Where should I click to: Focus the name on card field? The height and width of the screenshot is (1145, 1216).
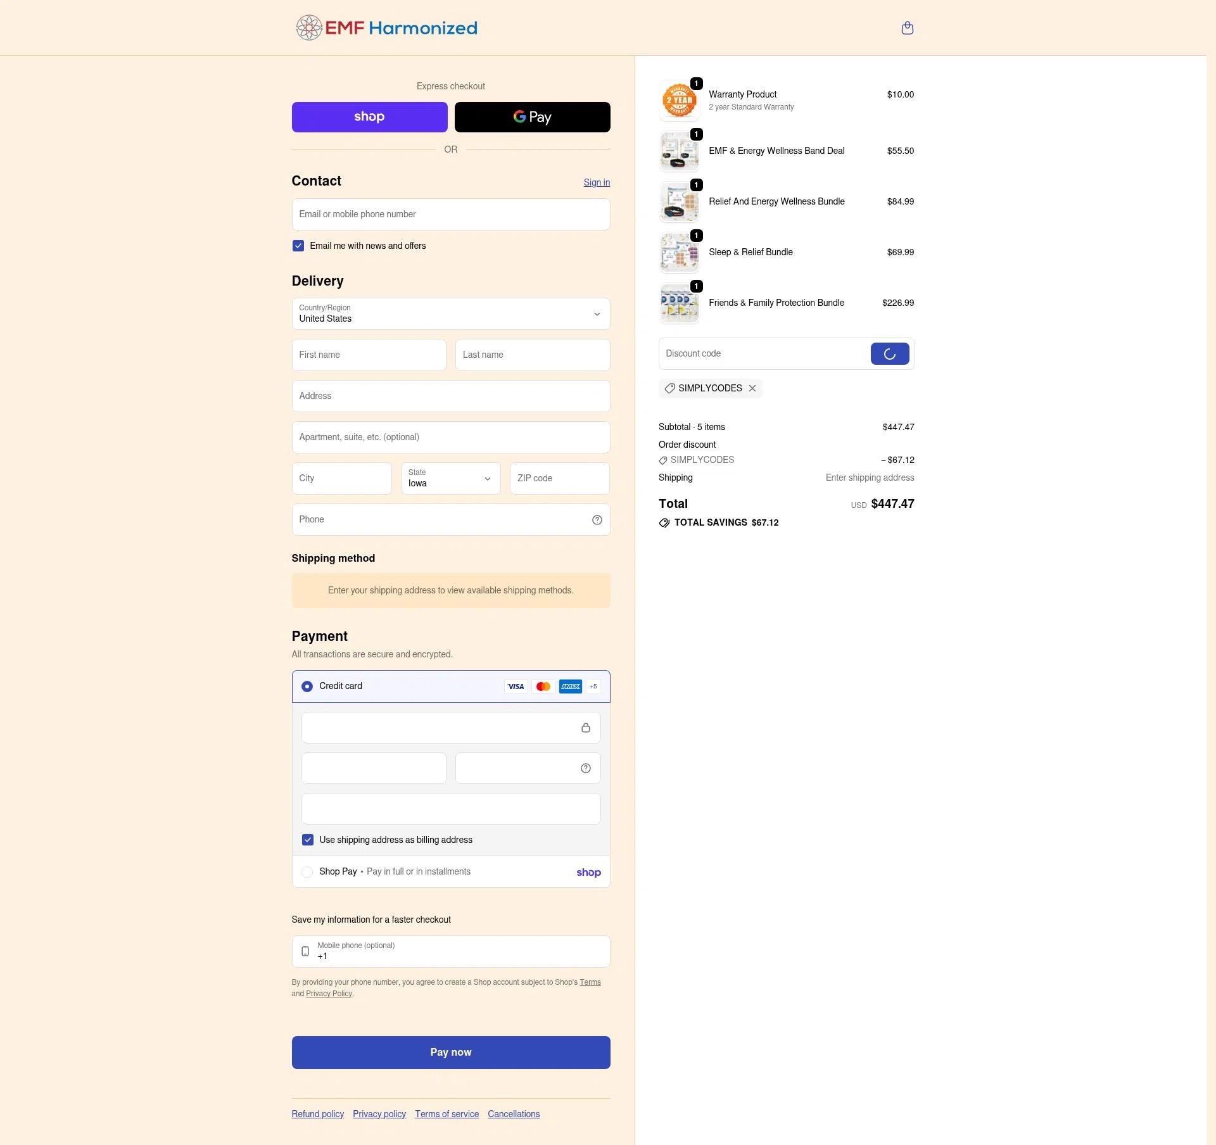[451, 809]
